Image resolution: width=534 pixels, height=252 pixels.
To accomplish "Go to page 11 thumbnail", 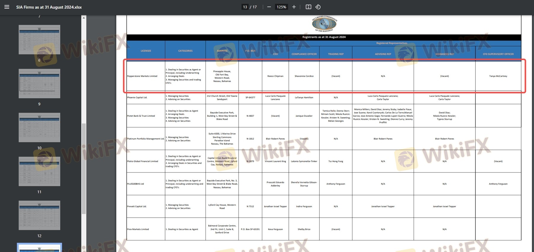I will click(39, 171).
